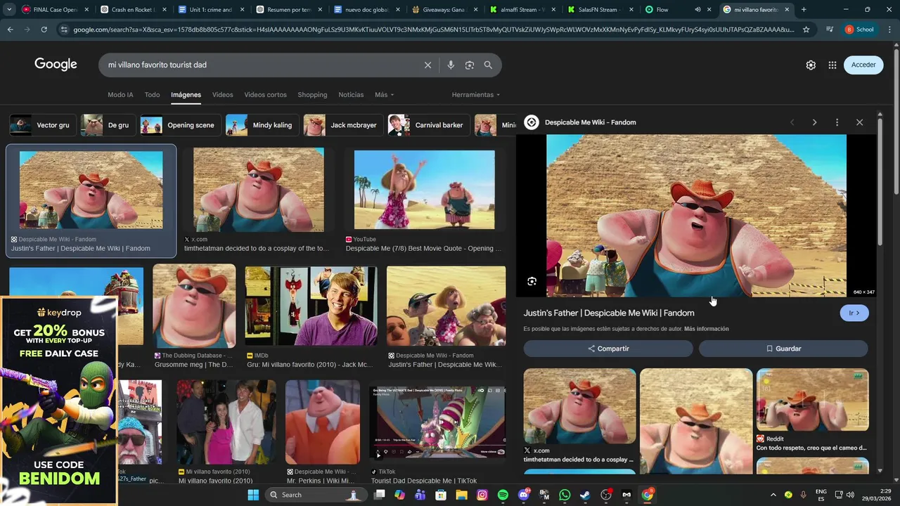Open YouTube Best Movie Quote result thumbnail

point(424,190)
